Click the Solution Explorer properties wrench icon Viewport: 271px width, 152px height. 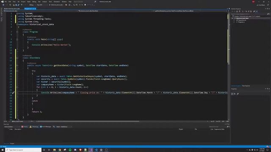(254, 11)
